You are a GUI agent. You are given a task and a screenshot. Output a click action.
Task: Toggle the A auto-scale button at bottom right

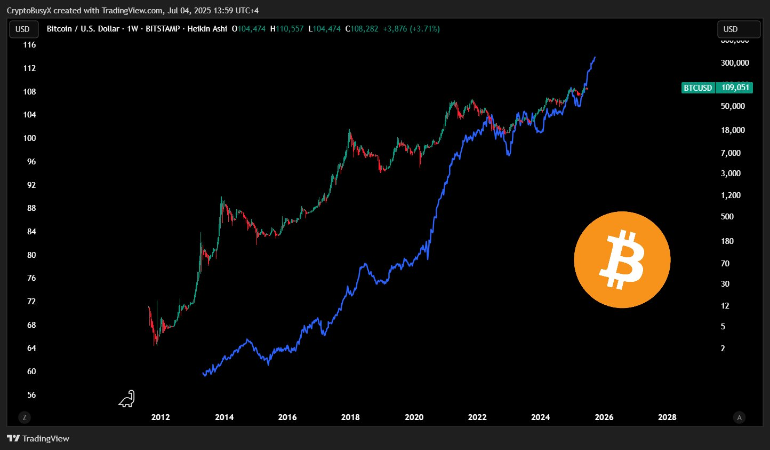[x=739, y=417]
